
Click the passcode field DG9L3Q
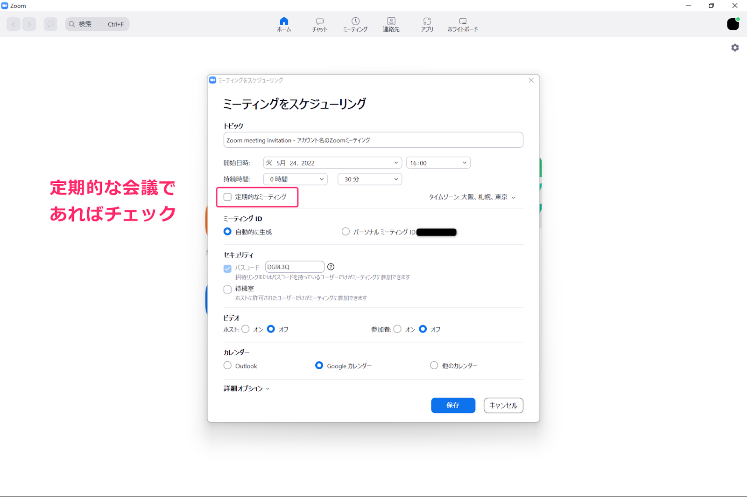[x=295, y=267]
